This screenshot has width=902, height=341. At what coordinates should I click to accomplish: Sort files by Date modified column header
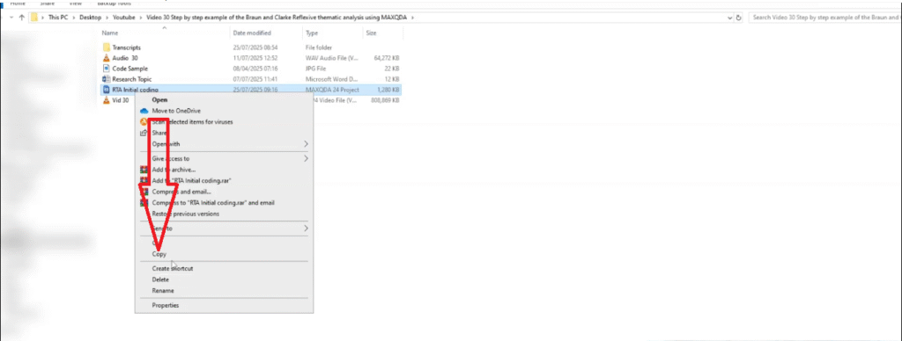(251, 33)
